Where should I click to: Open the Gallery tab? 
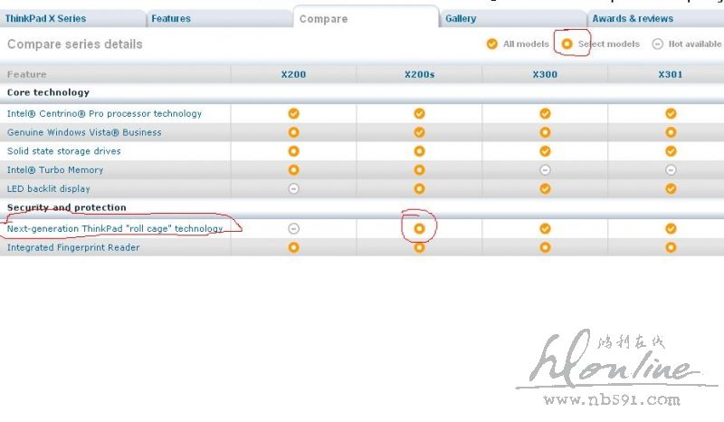click(461, 18)
